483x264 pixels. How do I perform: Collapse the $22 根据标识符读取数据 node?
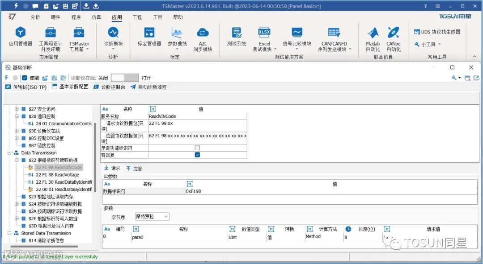pos(17,160)
